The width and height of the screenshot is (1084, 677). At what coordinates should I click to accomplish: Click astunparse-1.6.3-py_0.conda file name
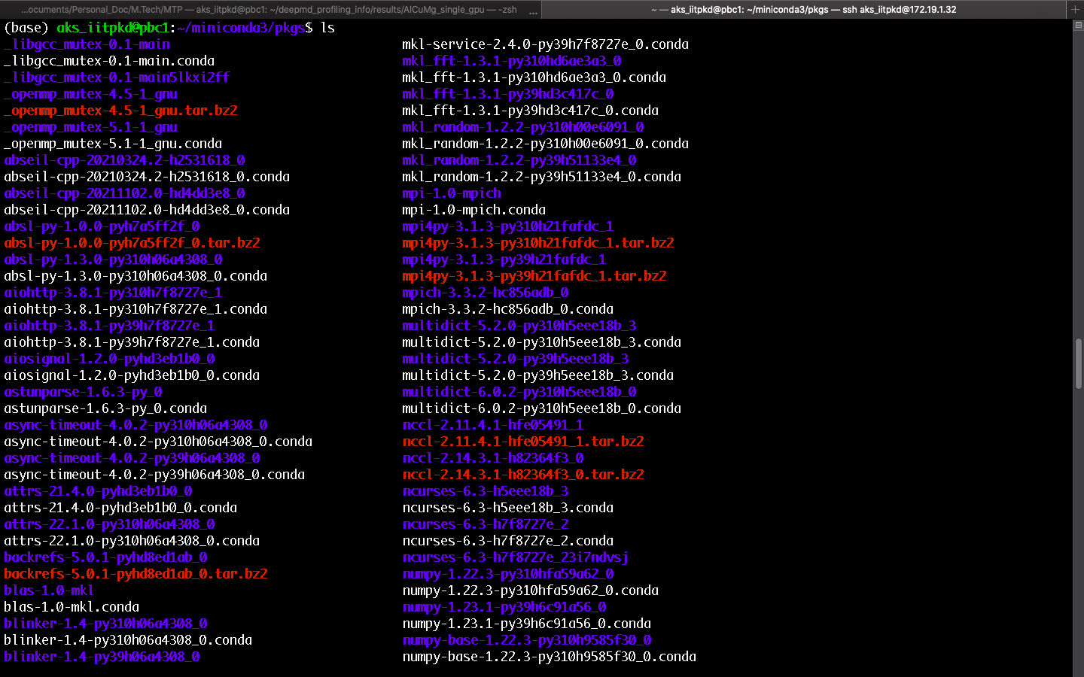pyautogui.click(x=105, y=408)
